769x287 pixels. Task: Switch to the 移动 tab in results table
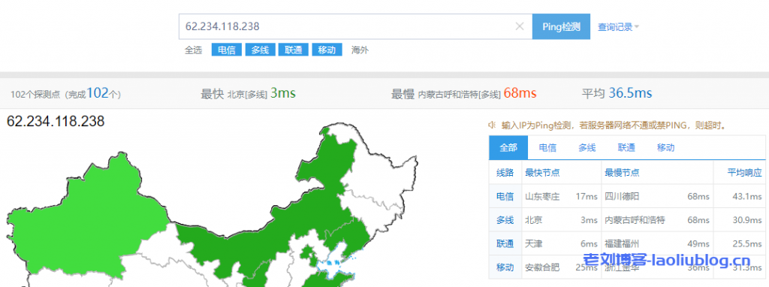(665, 148)
